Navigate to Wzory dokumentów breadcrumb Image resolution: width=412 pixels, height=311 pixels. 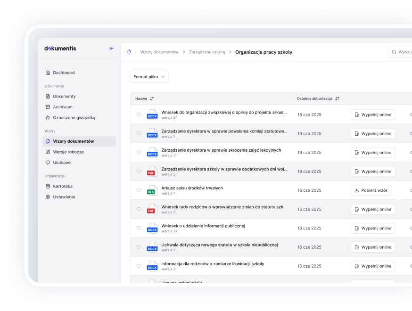159,52
